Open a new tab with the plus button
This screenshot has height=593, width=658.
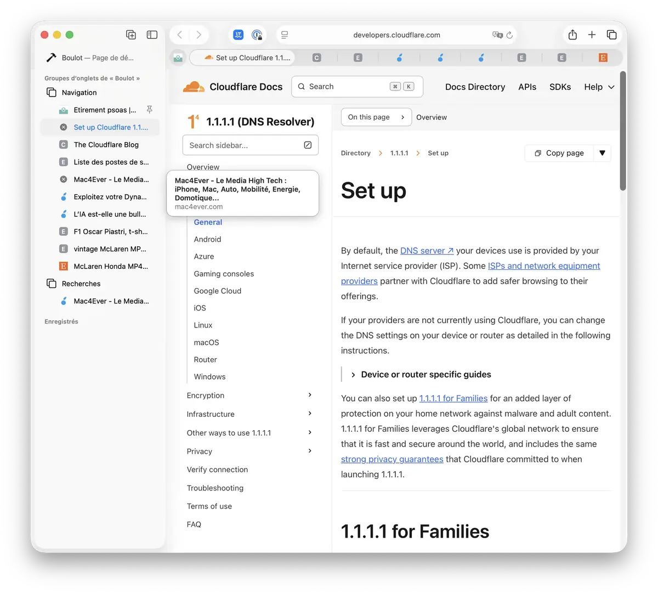(592, 35)
